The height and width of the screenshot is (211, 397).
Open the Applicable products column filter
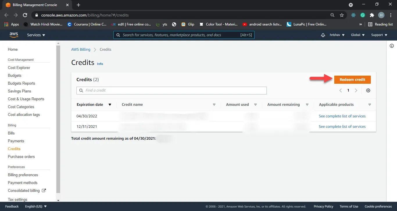[370, 104]
